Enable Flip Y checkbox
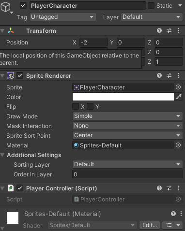Screen dimensions: 185x231 point(90,106)
